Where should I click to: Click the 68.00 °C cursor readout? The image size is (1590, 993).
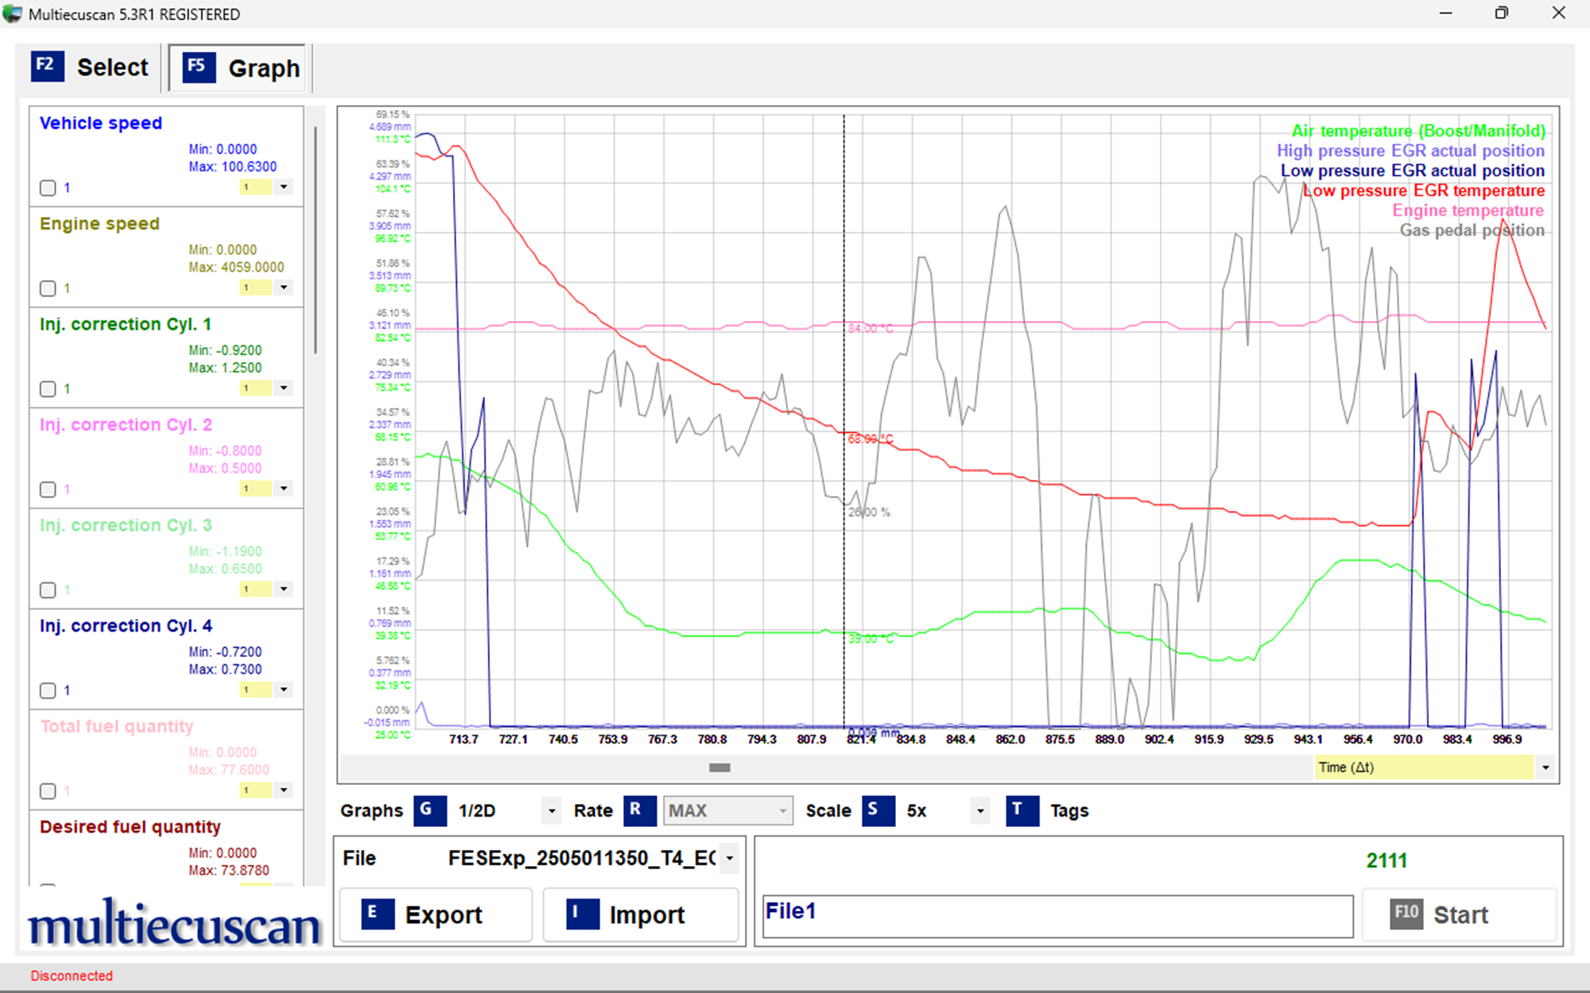[x=870, y=439]
